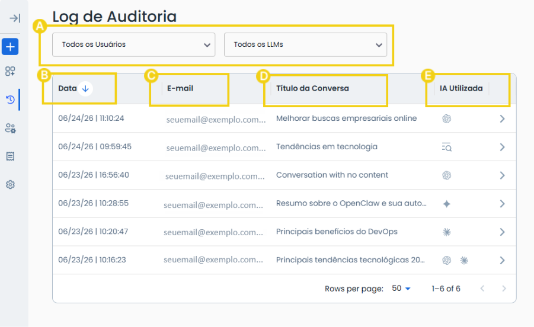The height and width of the screenshot is (327, 534).
Task: Click the email in the 16:56:40 row
Action: pos(215,177)
